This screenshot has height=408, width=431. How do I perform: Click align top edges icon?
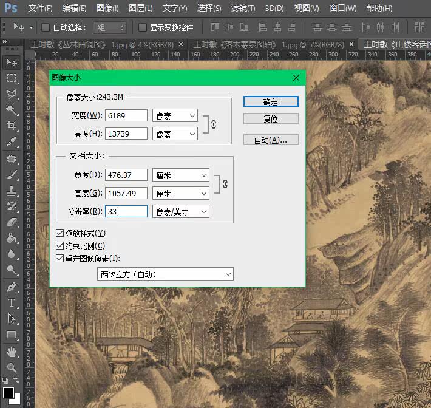(215, 27)
